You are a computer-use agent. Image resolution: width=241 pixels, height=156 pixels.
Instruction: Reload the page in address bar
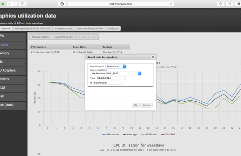point(171,4)
